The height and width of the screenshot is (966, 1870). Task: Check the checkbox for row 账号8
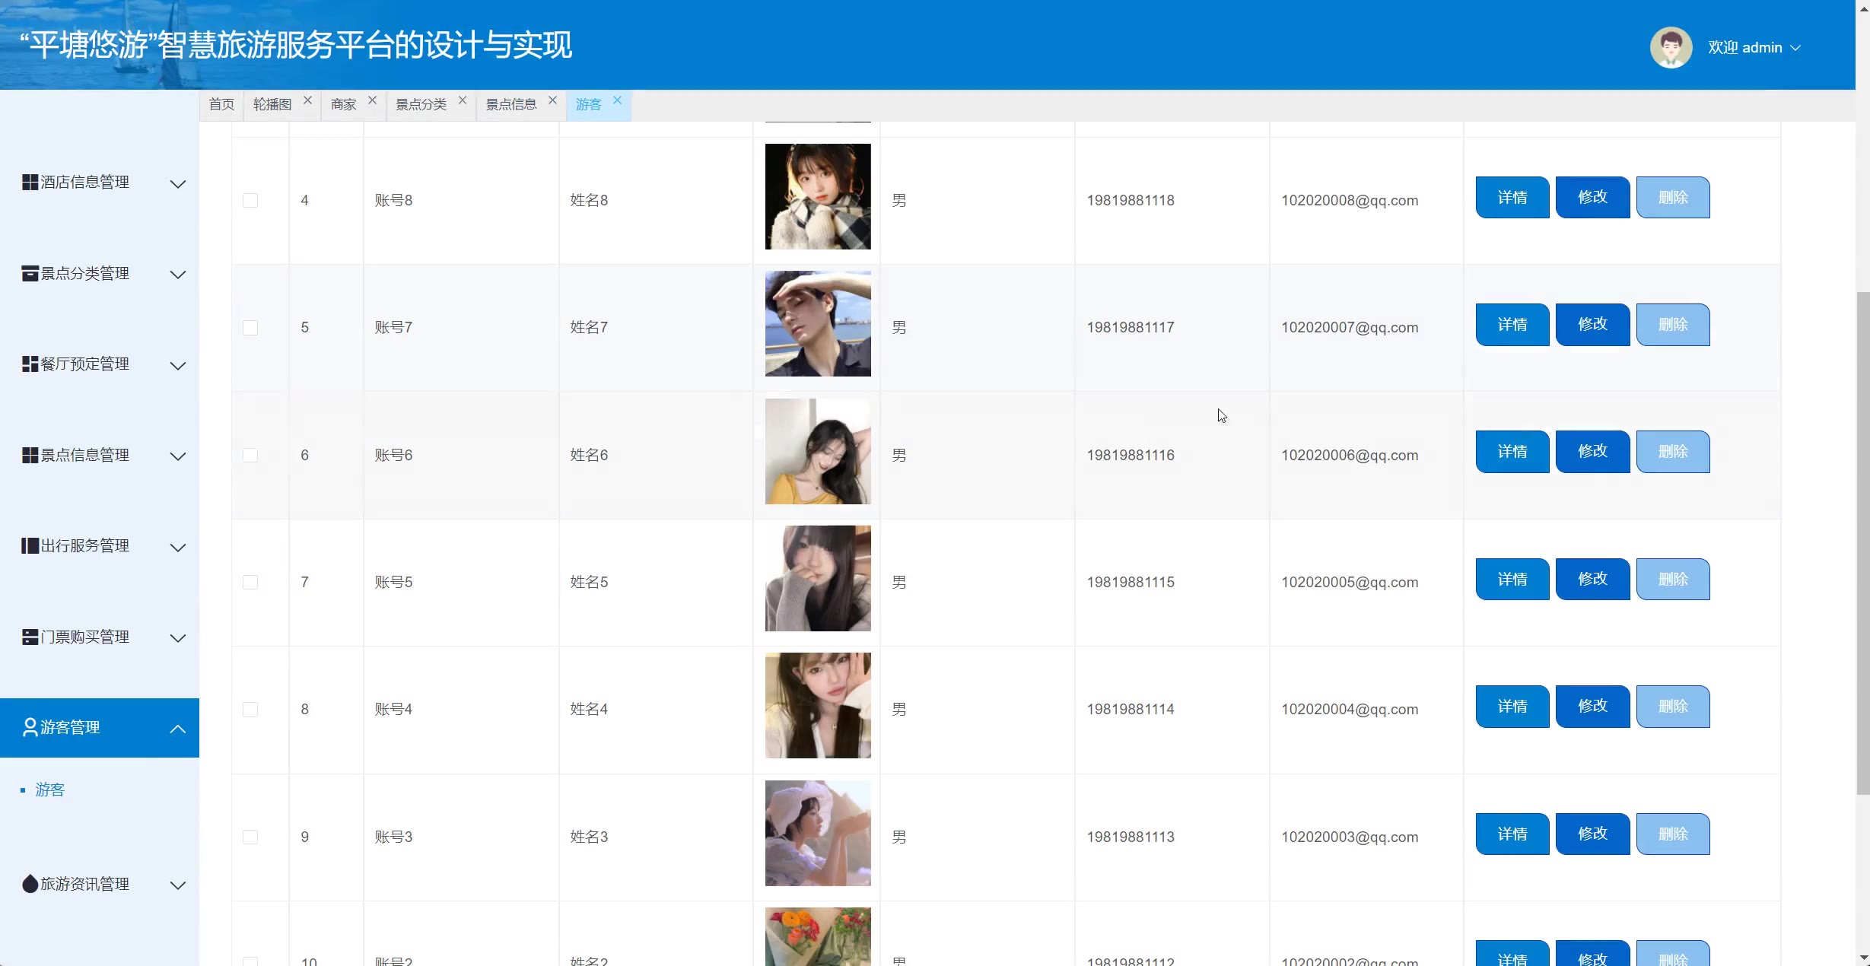point(250,201)
